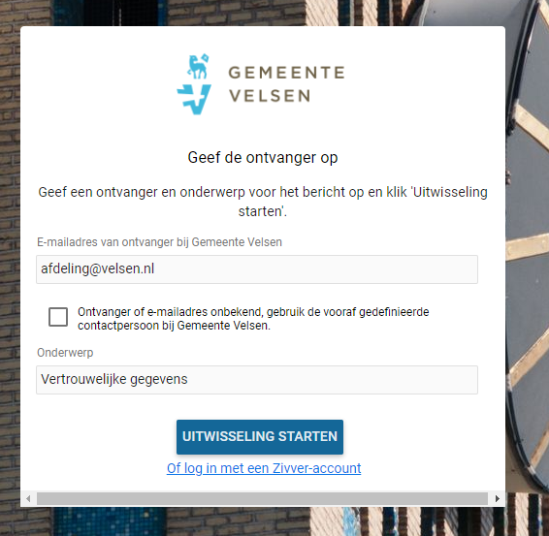
Task: Open 'Of log in met een Zivver-account' link
Action: pyautogui.click(x=264, y=468)
